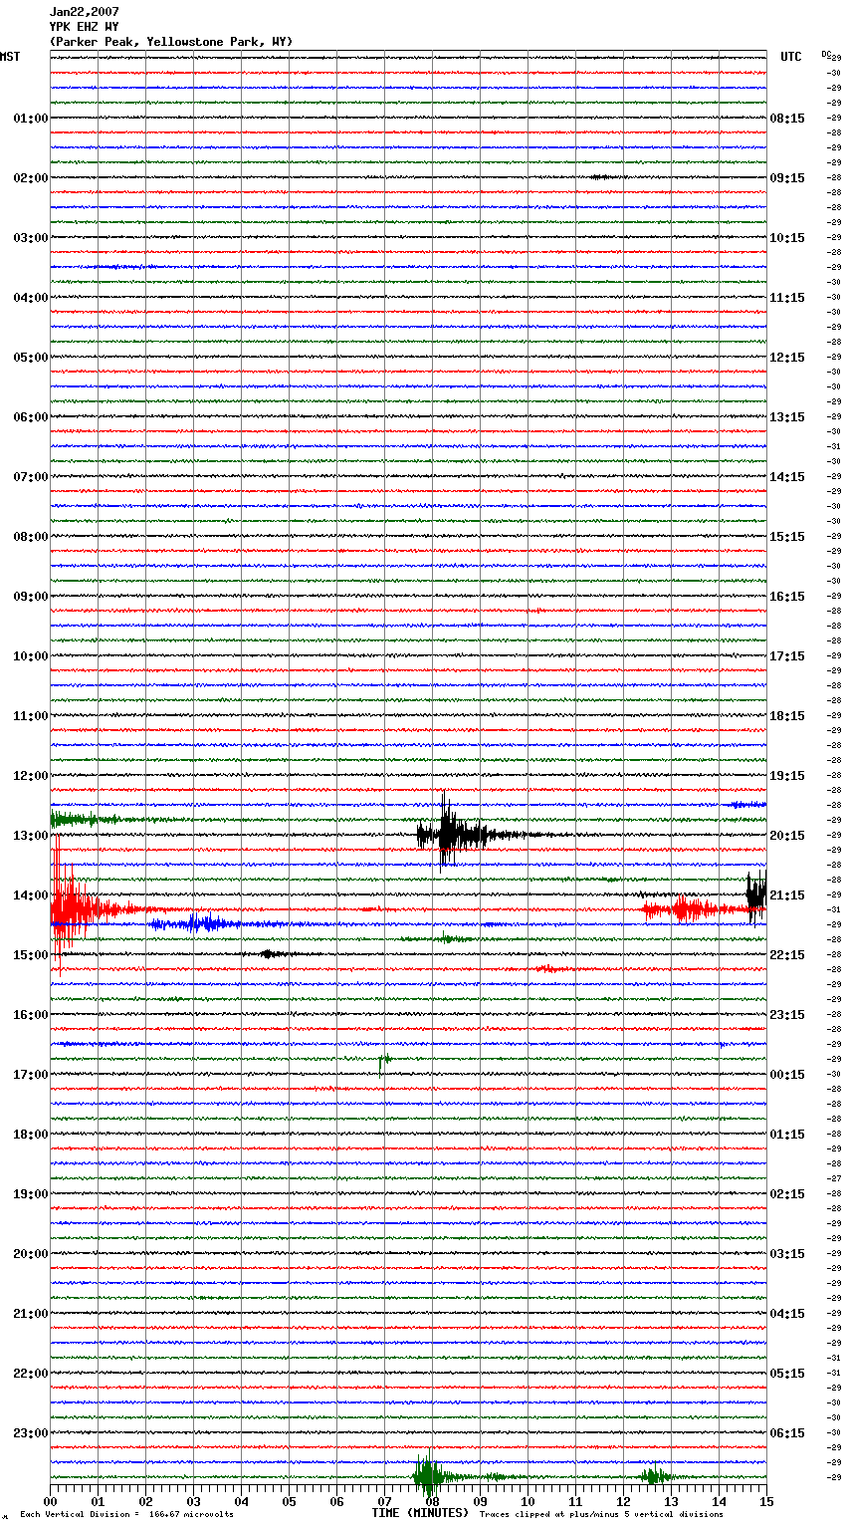Click the 08:15 UTC time label

[787, 119]
